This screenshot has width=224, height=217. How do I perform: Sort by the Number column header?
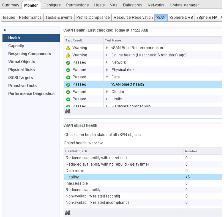pos(203,151)
